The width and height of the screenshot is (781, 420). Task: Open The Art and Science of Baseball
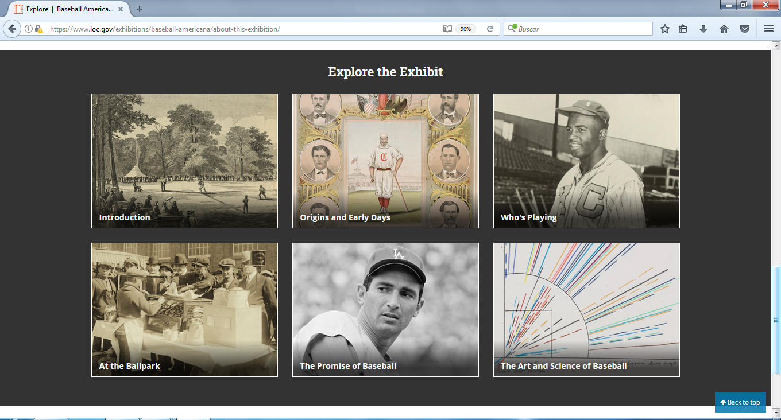pos(586,310)
